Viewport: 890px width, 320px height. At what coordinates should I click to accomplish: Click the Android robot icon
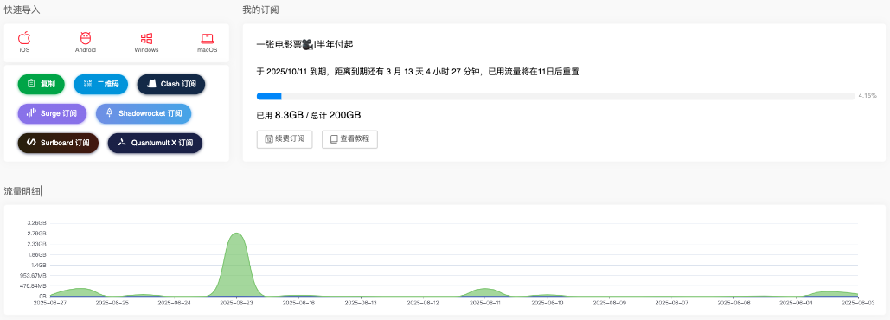86,38
